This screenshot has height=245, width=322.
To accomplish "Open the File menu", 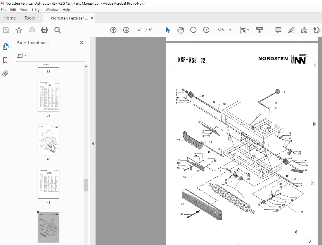I will [4, 10].
